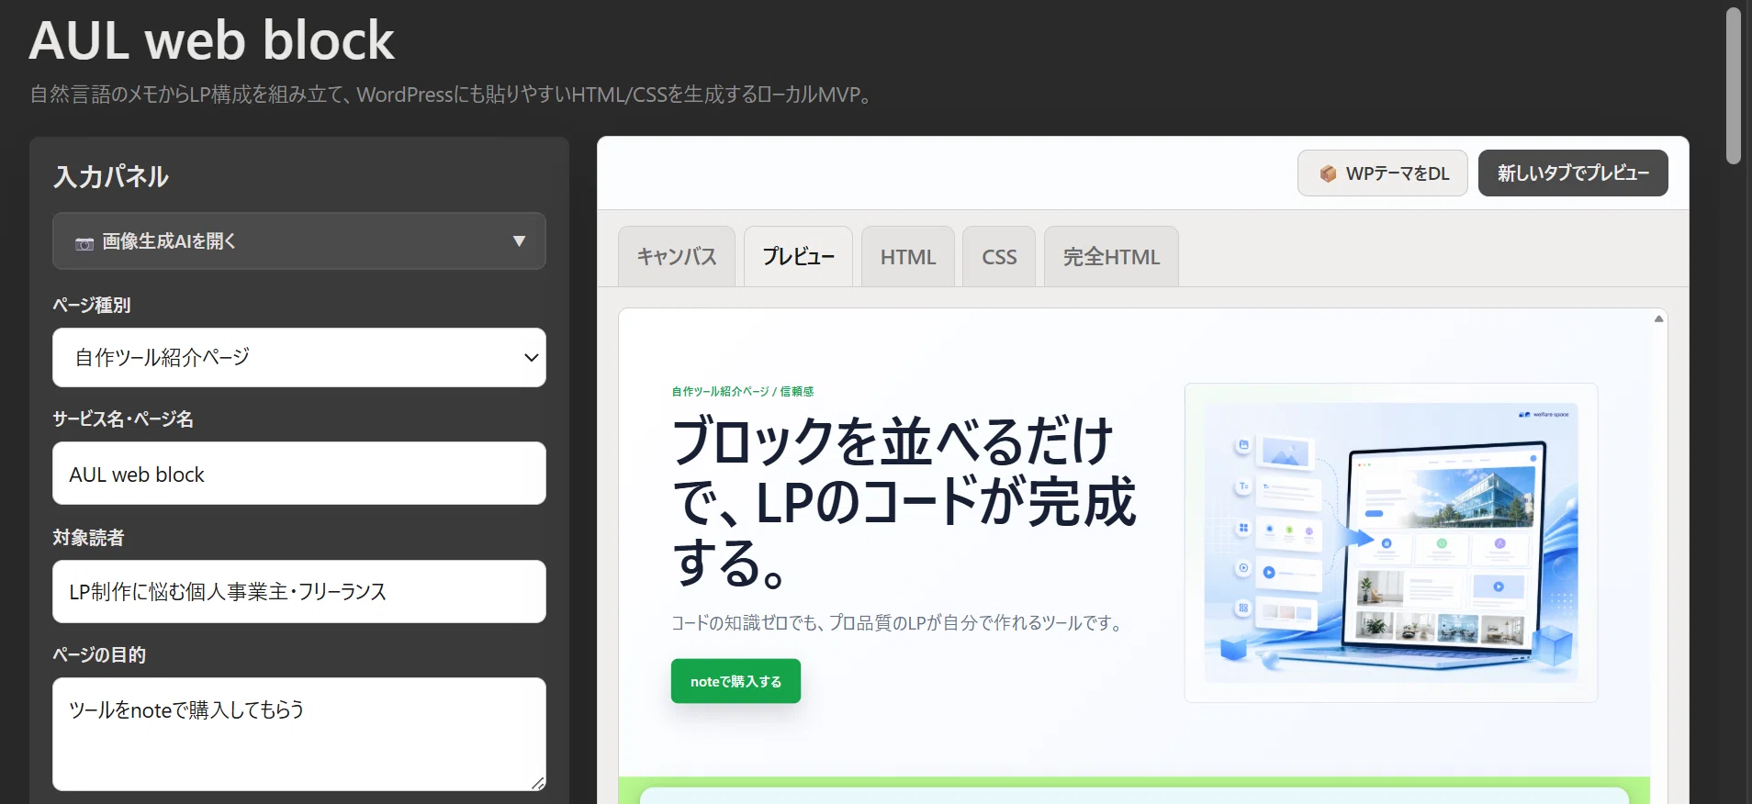This screenshot has height=804, width=1752.
Task: Click the サービス名・ページ名 input field
Action: [299, 474]
